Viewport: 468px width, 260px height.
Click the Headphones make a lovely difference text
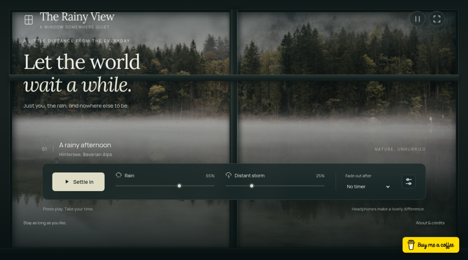tap(388, 209)
